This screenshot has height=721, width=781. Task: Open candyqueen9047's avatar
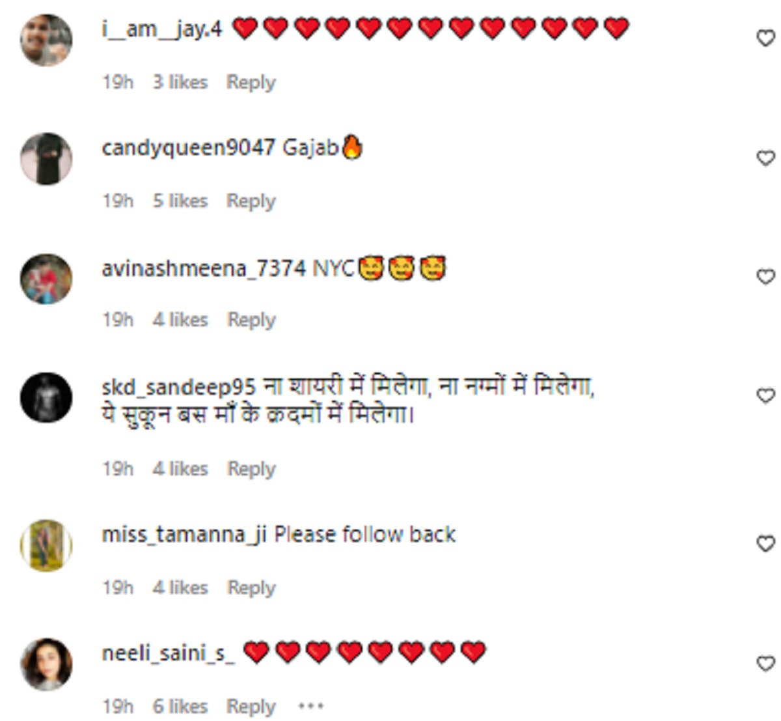pos(46,159)
